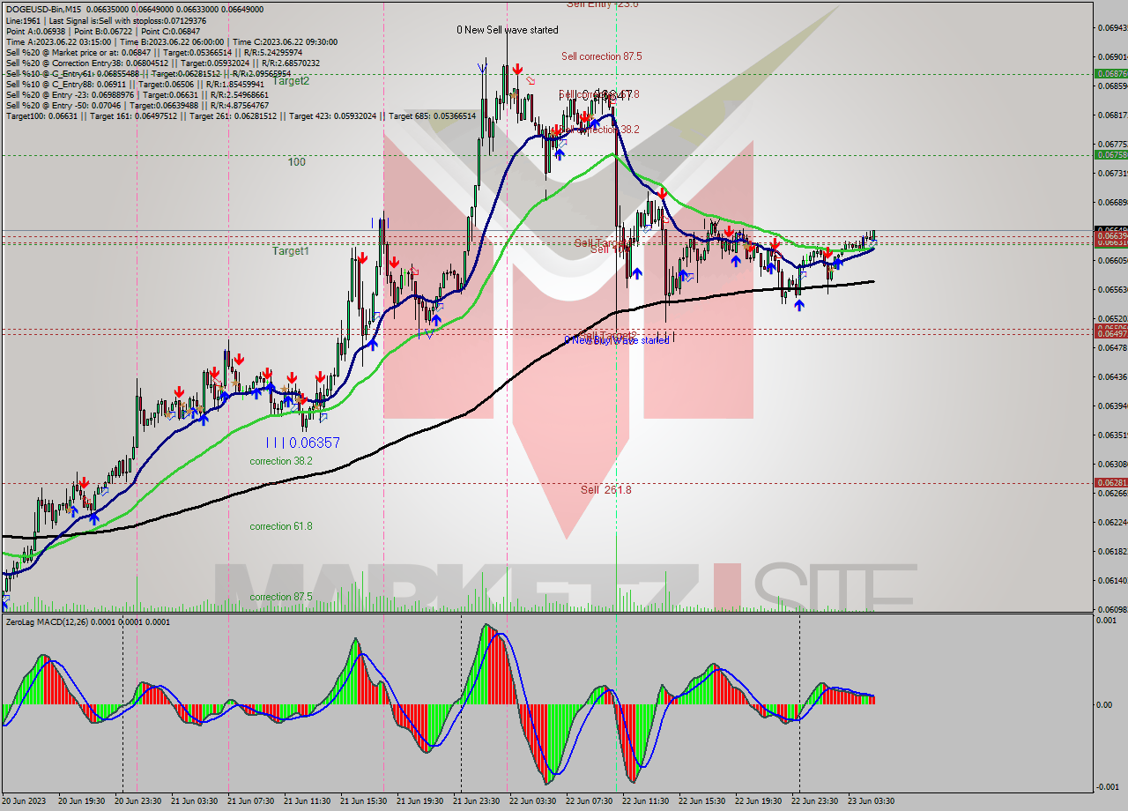Screen dimensions: 1128x811
Task: Click the '22 Jun 03:30' time axis label
Action: [x=532, y=801]
